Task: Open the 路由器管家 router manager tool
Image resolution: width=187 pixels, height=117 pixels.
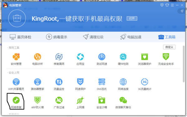Action: (38, 84)
